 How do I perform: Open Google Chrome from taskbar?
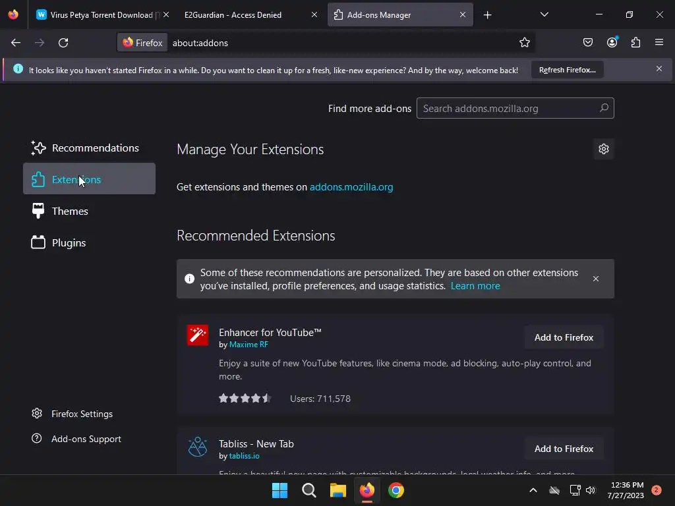[x=396, y=490]
